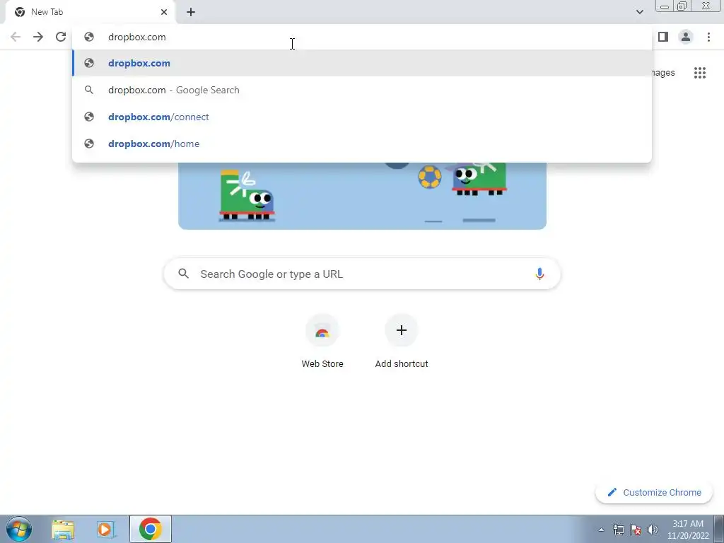Select dropbox.com/home suggestion
Screen dimensions: 724x543
click(x=362, y=144)
